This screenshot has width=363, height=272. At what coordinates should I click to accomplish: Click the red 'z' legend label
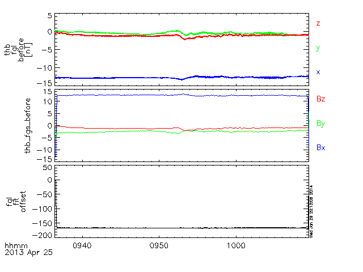tap(318, 23)
